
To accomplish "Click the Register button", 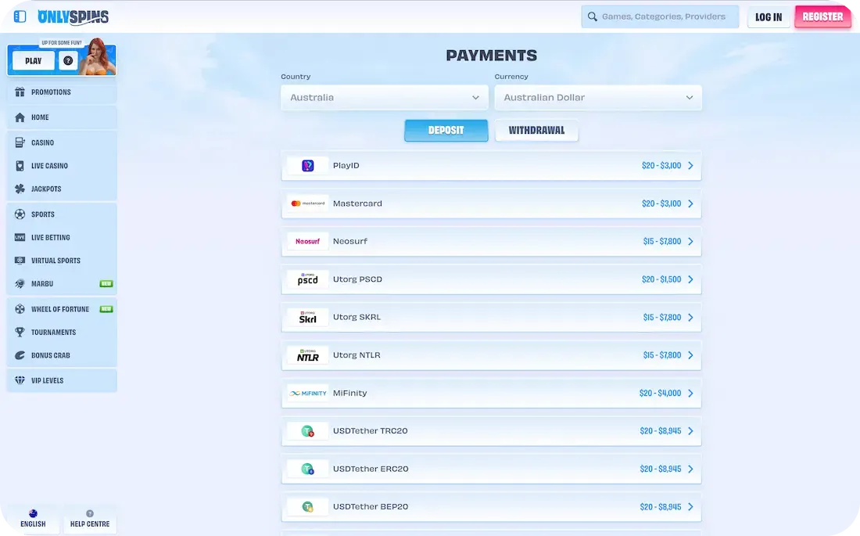I will 822,16.
